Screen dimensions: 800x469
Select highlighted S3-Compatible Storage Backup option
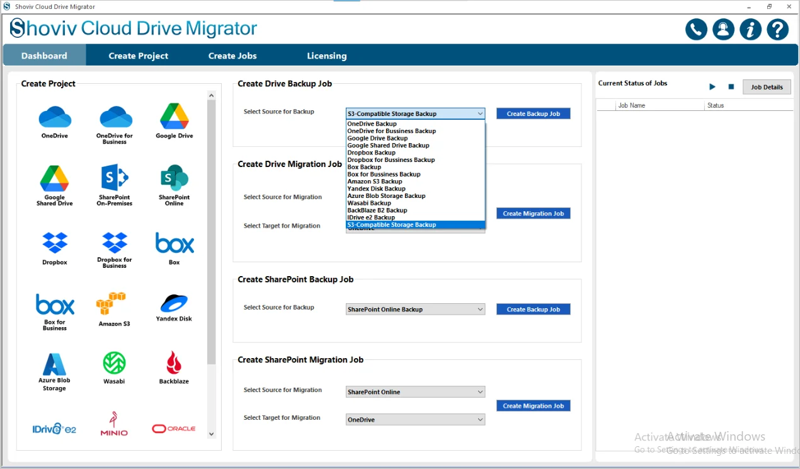pos(416,225)
